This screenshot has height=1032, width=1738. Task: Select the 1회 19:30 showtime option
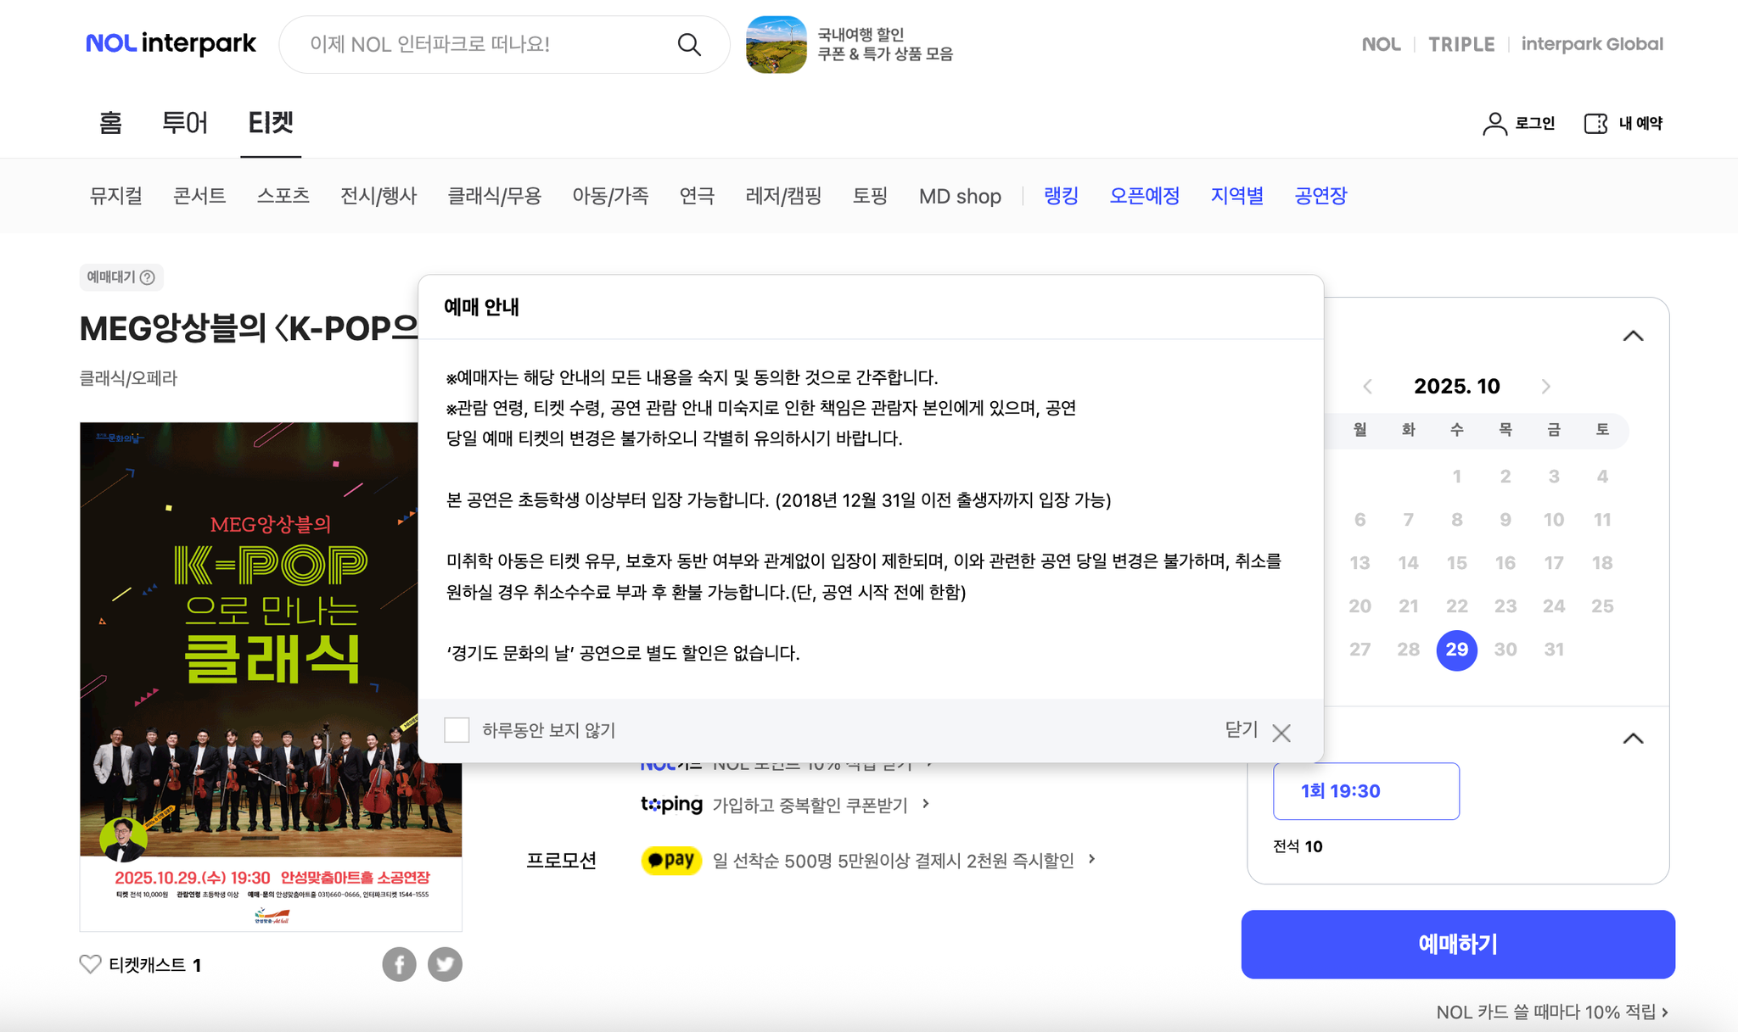(x=1365, y=791)
